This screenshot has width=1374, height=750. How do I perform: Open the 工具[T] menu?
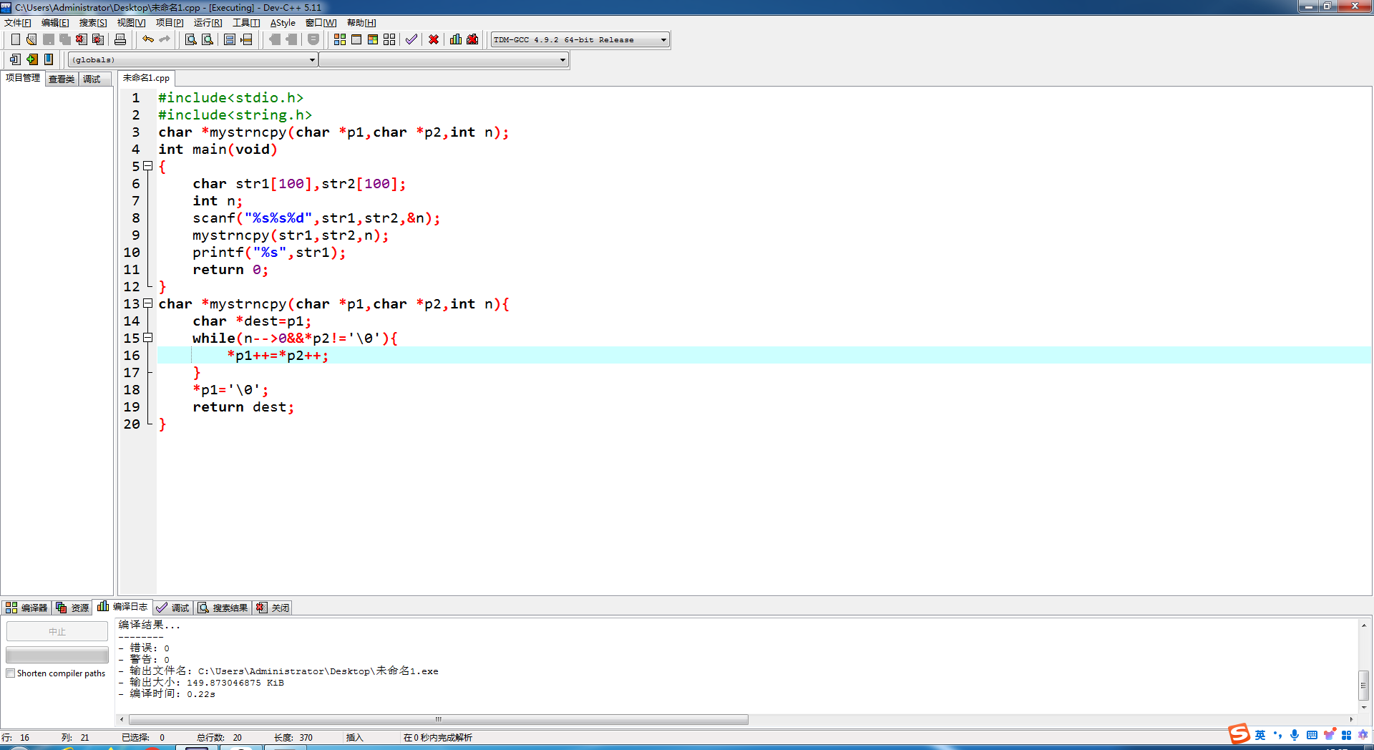click(246, 23)
